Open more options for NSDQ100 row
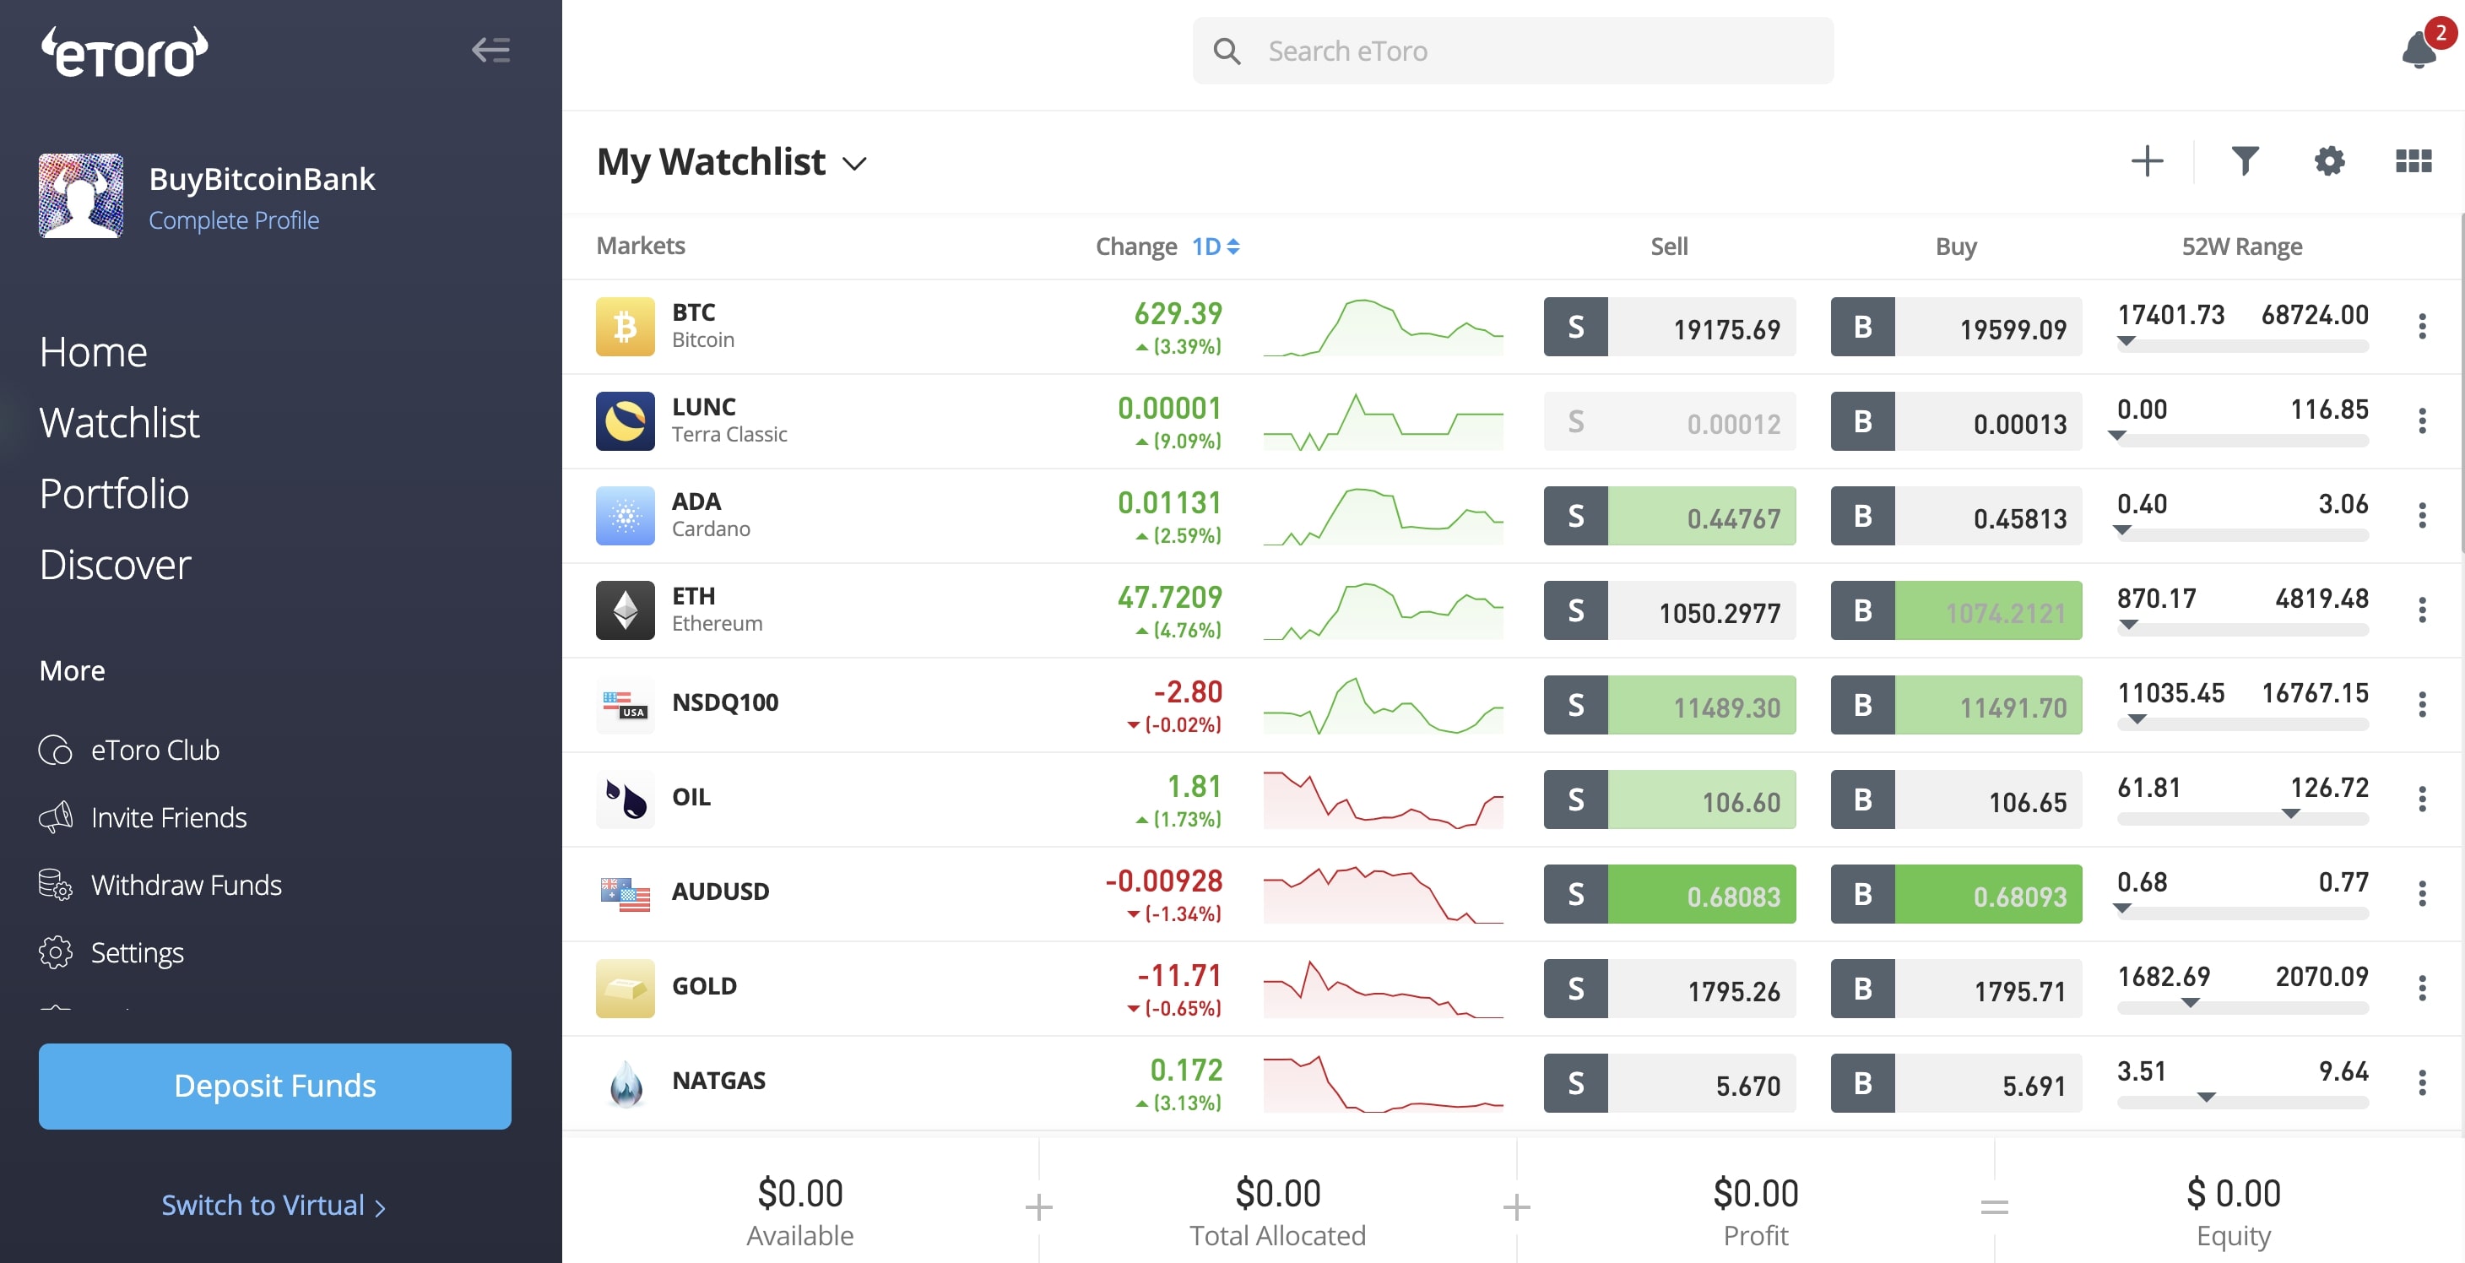2465x1263 pixels. click(2422, 705)
